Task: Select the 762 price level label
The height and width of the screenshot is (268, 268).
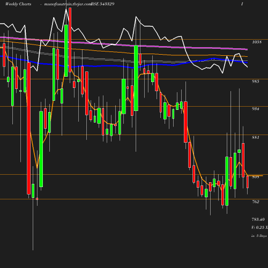Action: 256,202
